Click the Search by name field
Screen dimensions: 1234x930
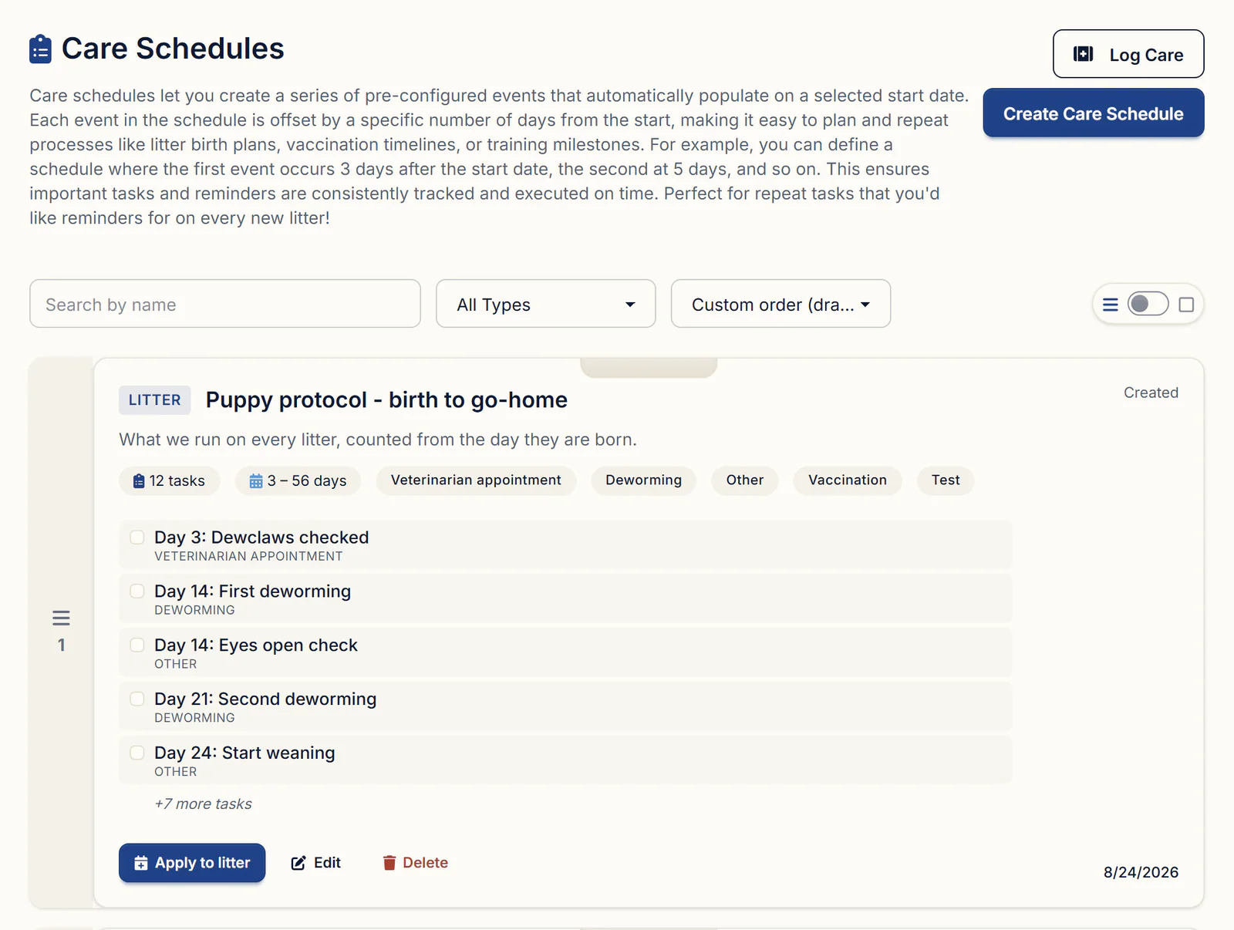[225, 304]
